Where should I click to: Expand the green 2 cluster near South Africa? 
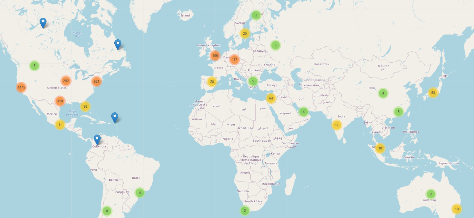pos(245,211)
